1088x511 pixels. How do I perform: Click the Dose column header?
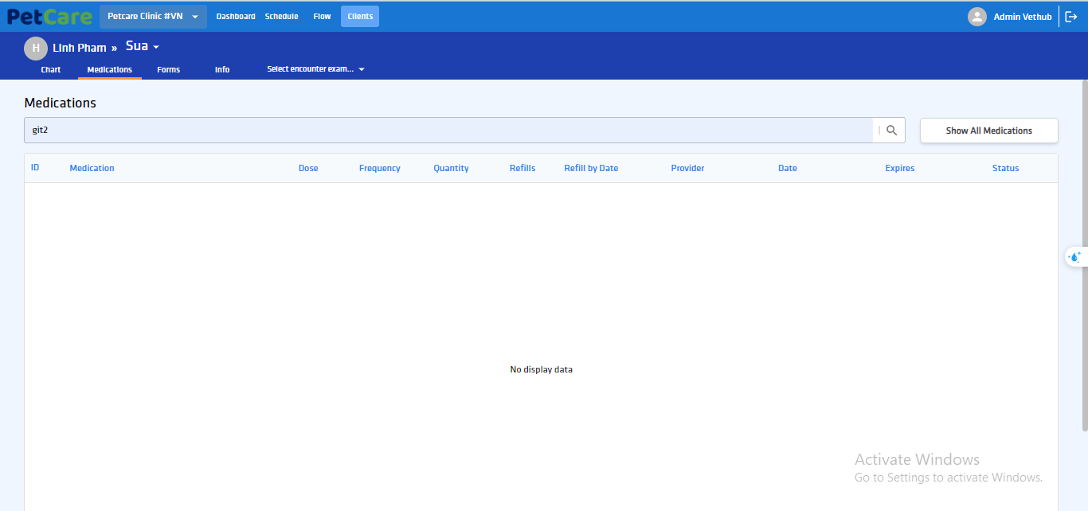tap(308, 168)
